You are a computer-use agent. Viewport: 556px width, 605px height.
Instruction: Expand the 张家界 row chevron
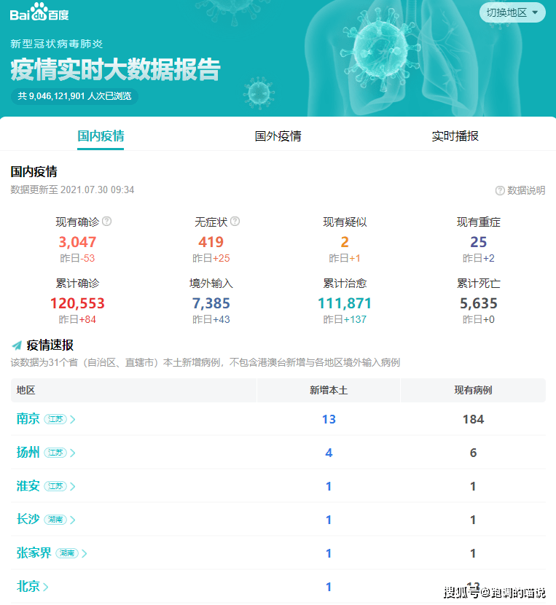85,553
